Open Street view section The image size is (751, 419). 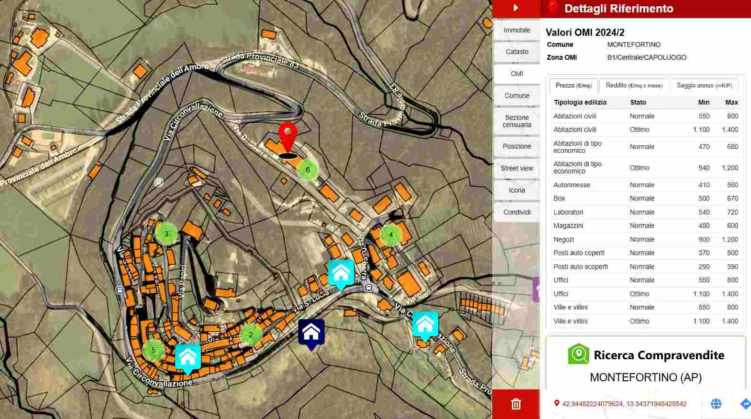pos(517,168)
